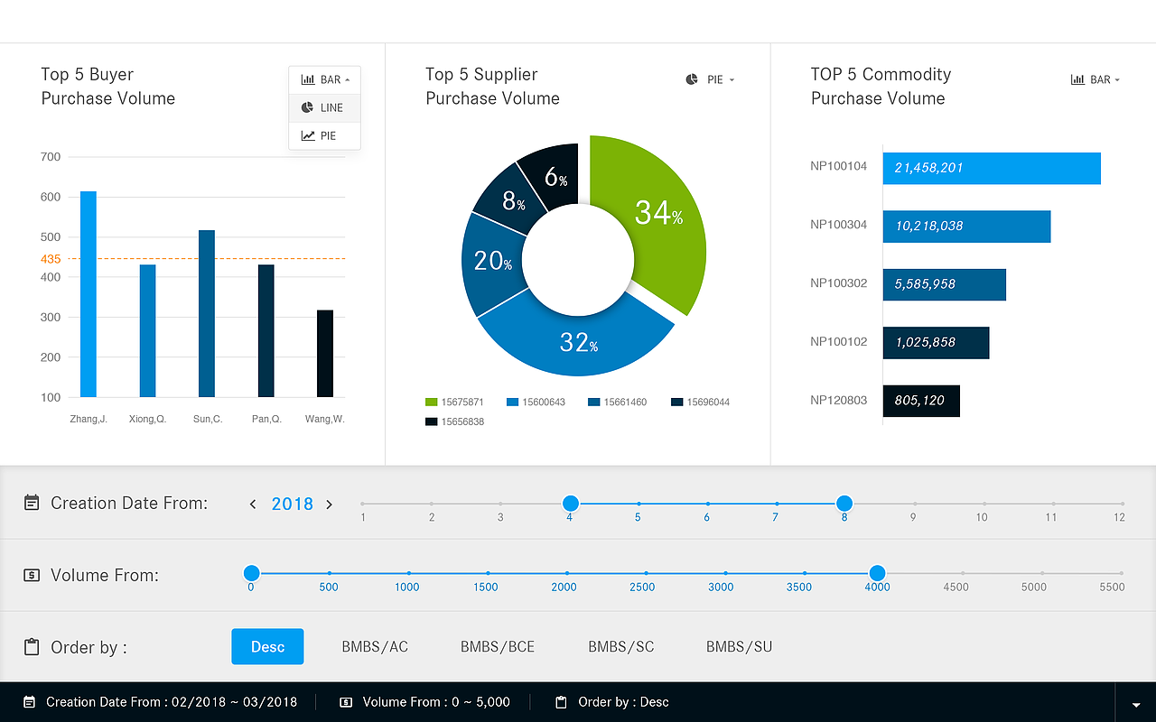Open the PIE dropdown on Supplier chart

[710, 79]
